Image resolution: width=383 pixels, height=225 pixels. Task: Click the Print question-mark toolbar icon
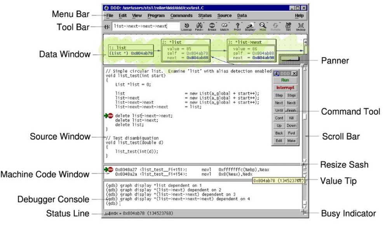click(x=237, y=26)
